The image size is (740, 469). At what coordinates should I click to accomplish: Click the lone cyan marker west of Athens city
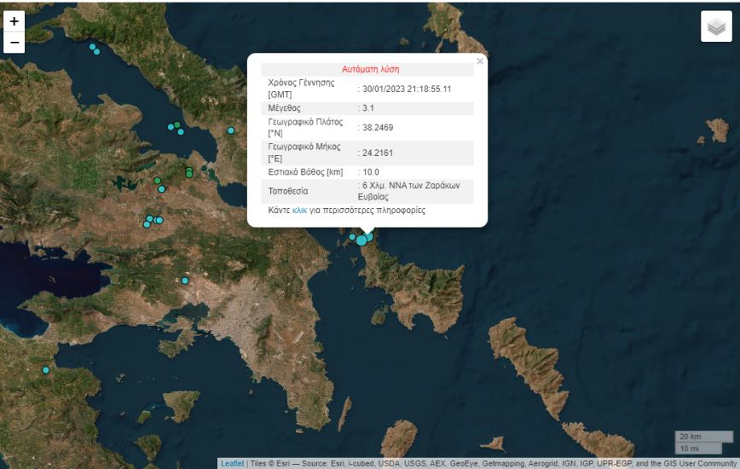coord(185,281)
